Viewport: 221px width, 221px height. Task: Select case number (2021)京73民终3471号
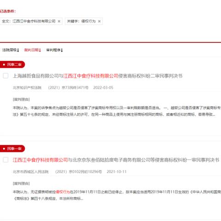point(68,87)
